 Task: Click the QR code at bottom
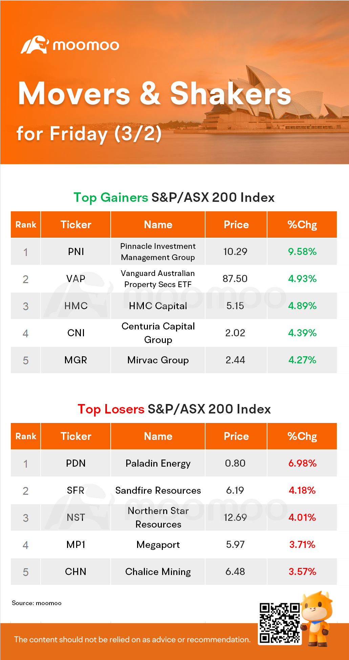280,623
